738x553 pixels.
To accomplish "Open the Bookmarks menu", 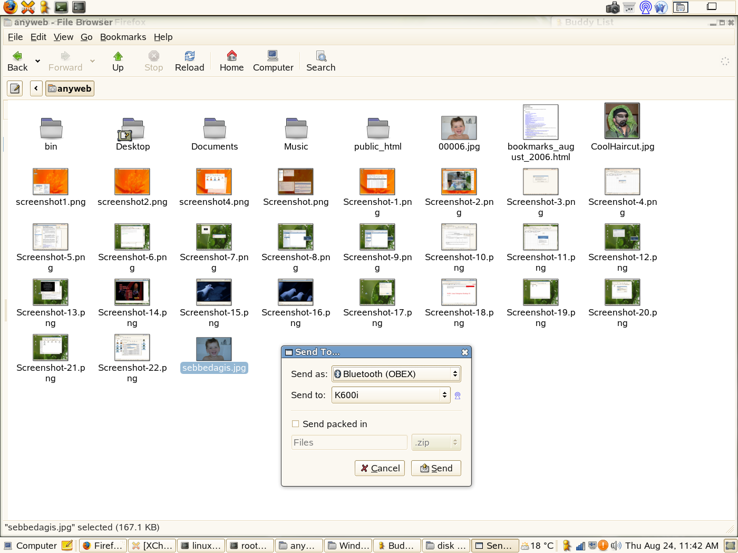I will coord(123,37).
